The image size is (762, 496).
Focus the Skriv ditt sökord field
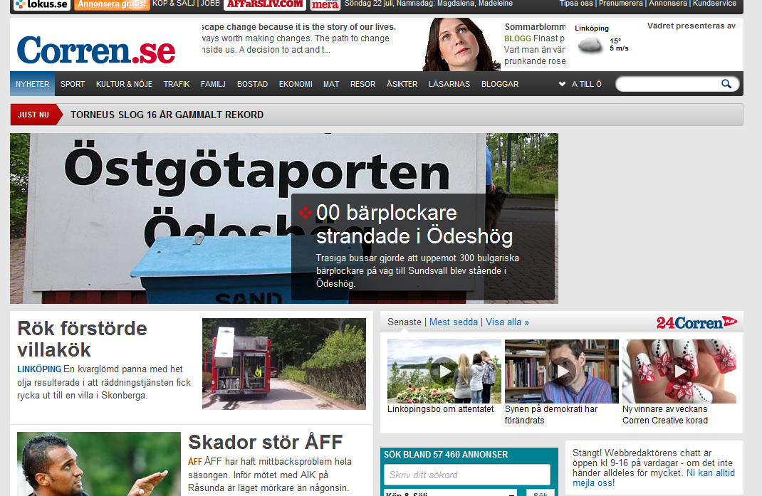pyautogui.click(x=467, y=475)
